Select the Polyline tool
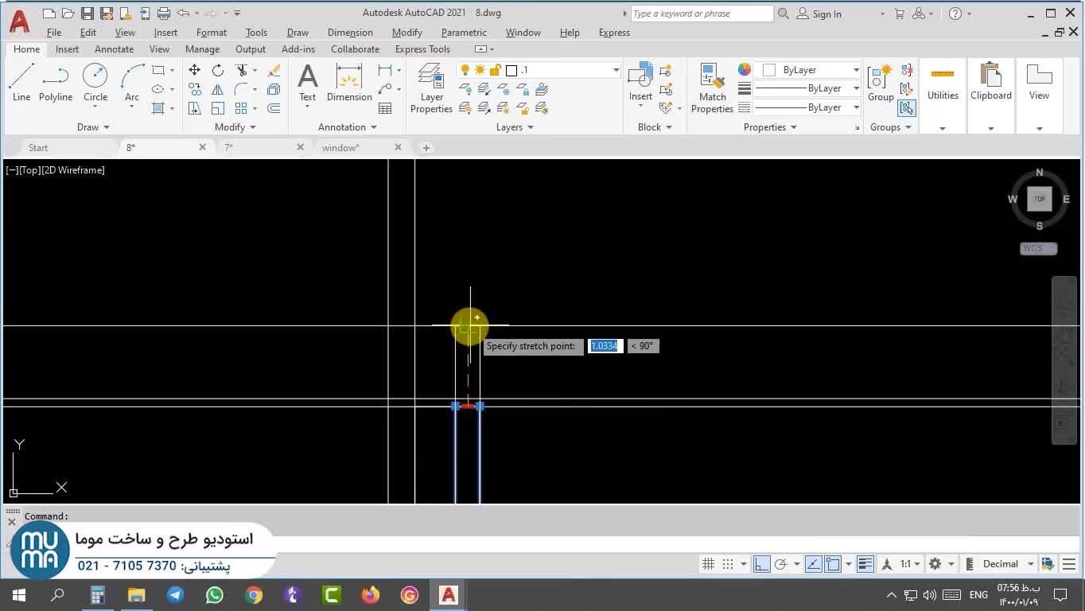This screenshot has width=1085, height=611. click(55, 83)
